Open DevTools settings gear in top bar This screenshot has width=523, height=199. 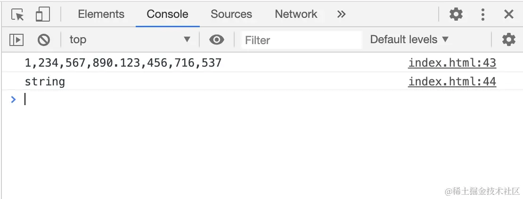click(x=456, y=15)
